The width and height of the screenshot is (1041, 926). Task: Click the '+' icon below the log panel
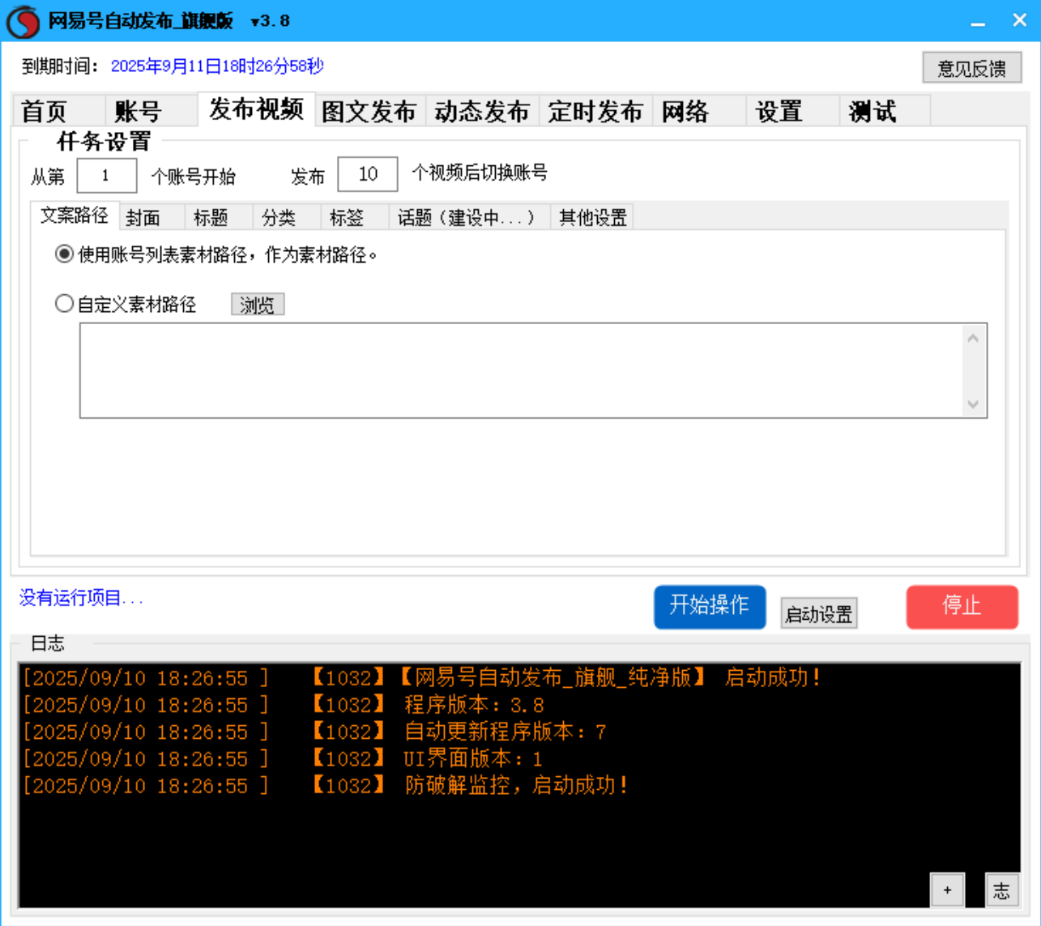947,889
